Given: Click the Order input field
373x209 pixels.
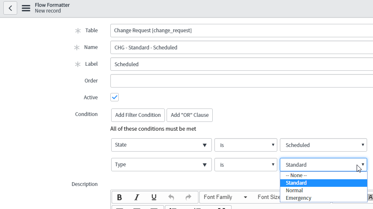Looking at the screenshot, I should click(241, 81).
